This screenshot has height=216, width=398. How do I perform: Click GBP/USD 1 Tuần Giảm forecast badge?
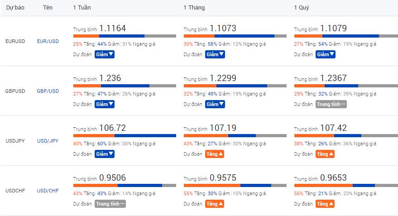[x=105, y=104]
